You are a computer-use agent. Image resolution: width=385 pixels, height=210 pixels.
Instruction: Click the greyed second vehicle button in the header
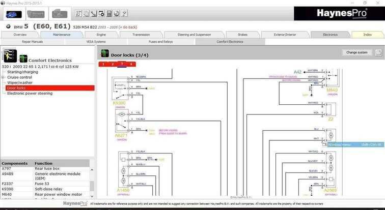[36, 14]
